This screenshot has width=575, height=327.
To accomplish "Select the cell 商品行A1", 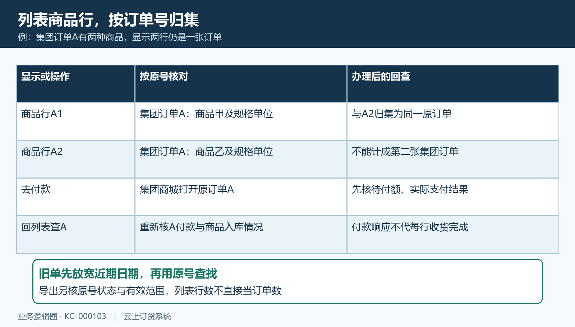I will [x=76, y=121].
